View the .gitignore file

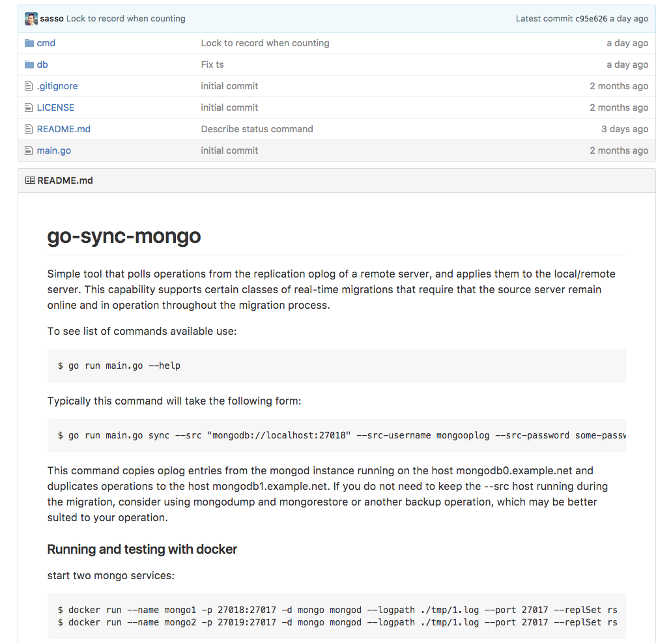point(57,85)
